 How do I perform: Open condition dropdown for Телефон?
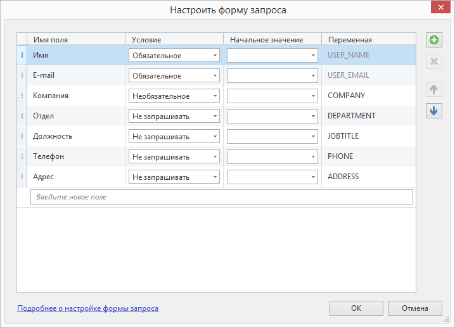174,157
